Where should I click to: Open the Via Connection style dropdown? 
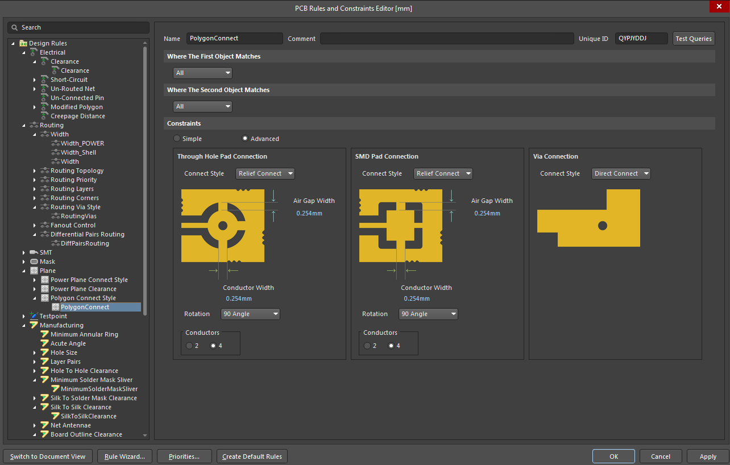[x=621, y=173]
